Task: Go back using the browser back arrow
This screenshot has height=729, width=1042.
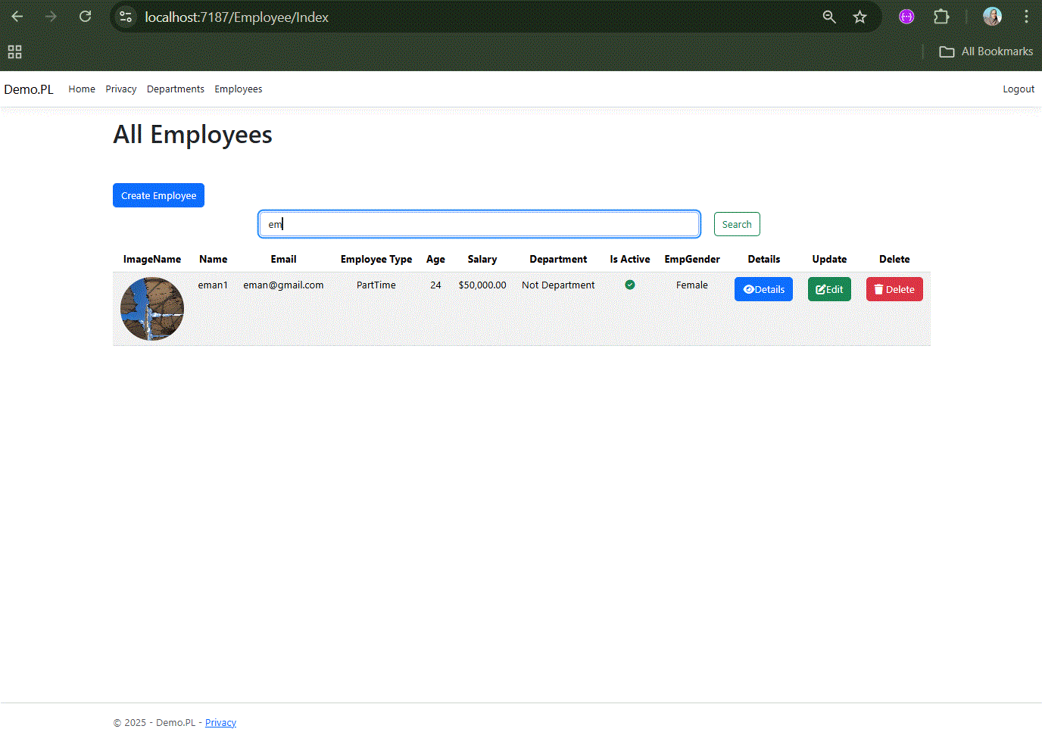Action: point(17,17)
